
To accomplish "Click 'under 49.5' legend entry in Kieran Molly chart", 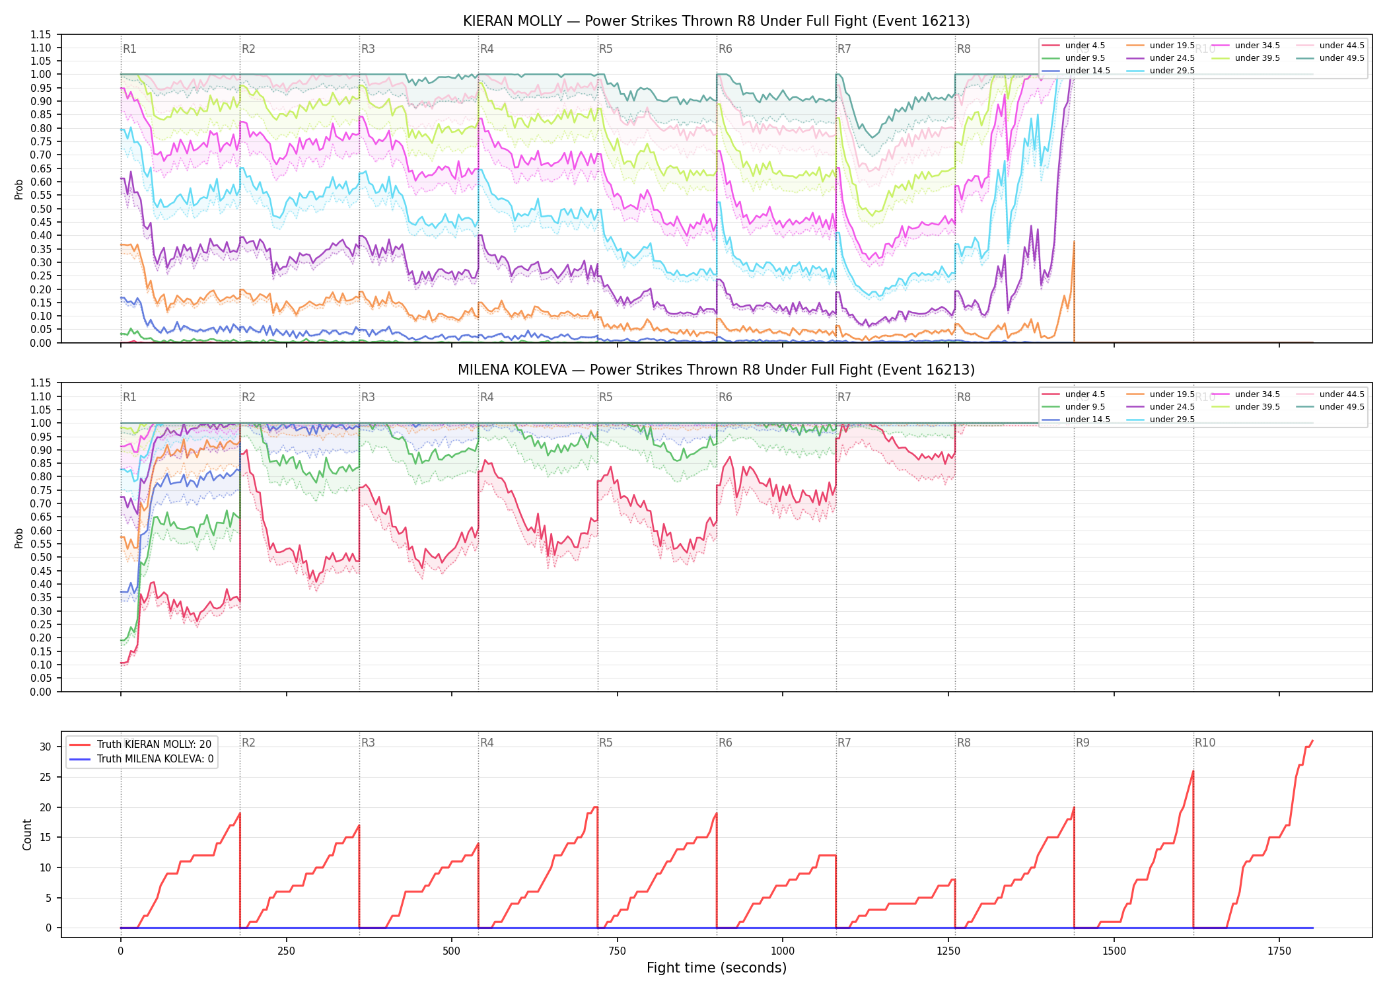I will click(1330, 58).
